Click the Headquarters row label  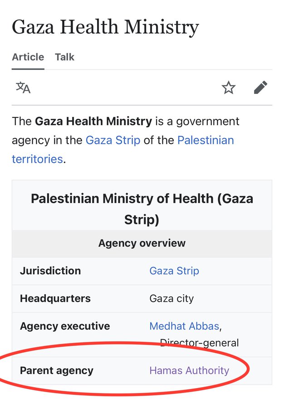(x=55, y=299)
